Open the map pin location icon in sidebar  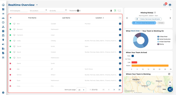tap(3, 40)
